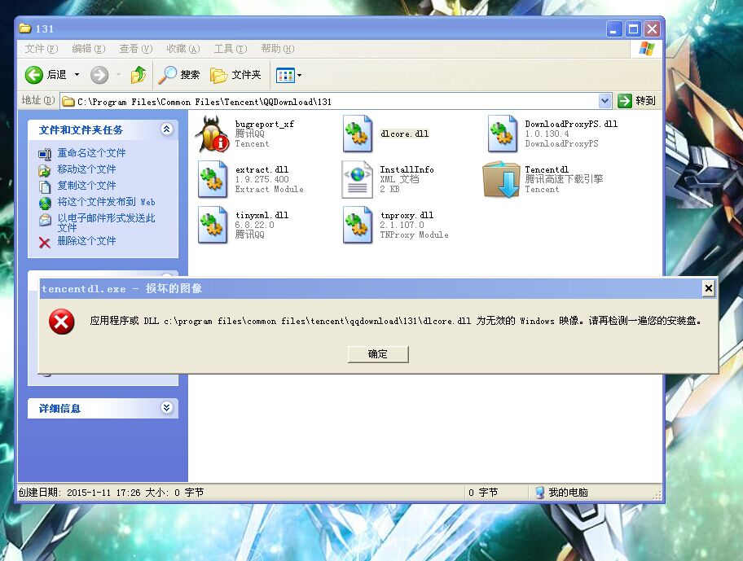Click the 转到 go button
The image size is (743, 561).
click(x=636, y=101)
